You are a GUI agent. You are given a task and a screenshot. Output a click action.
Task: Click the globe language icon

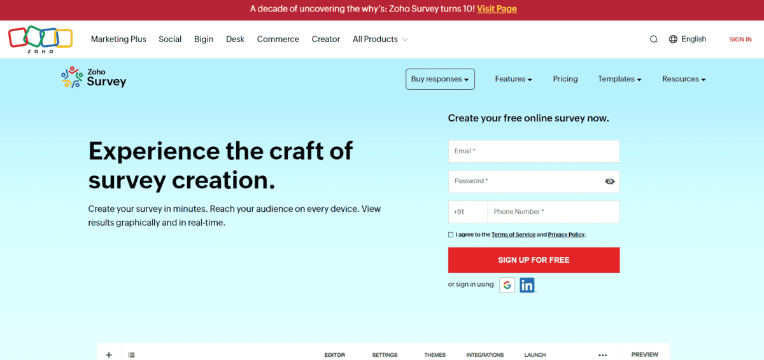coord(673,39)
